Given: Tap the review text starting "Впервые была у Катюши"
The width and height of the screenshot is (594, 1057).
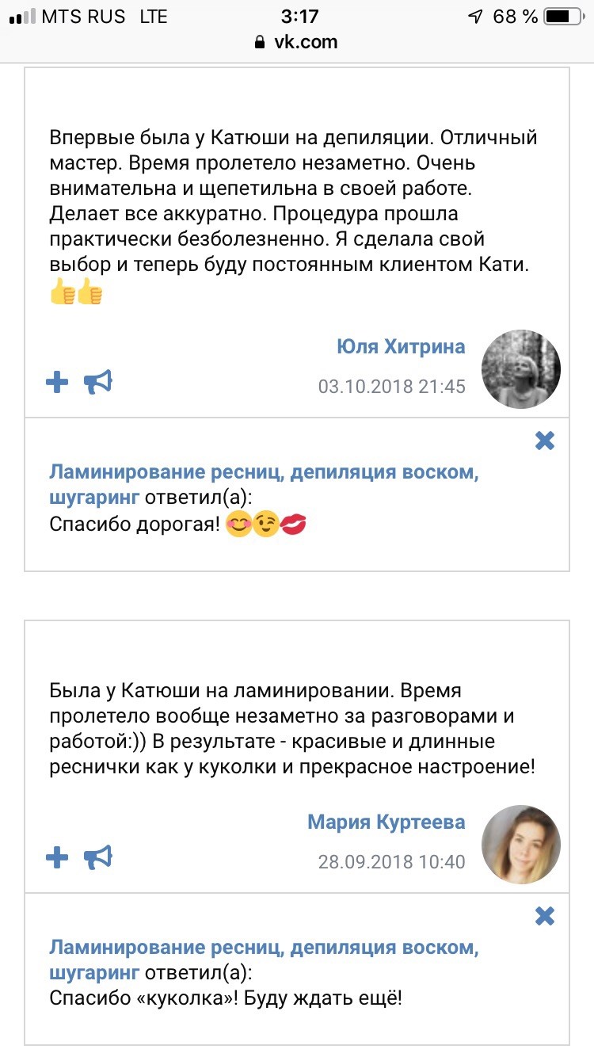Looking at the screenshot, I should click(x=293, y=201).
